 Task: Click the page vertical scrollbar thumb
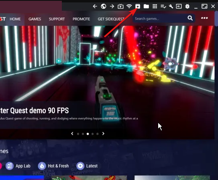click(216, 18)
